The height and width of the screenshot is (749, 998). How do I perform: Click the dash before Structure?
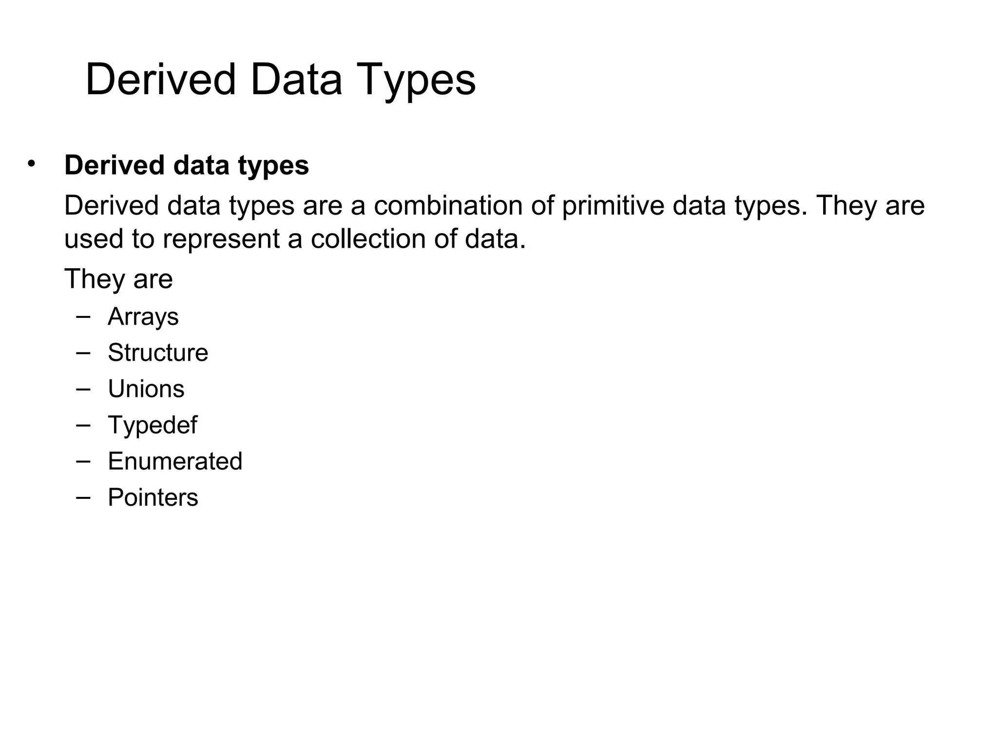coord(83,353)
